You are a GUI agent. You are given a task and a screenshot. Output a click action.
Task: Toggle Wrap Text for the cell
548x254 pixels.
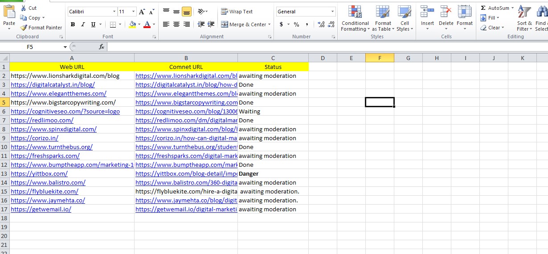[237, 12]
